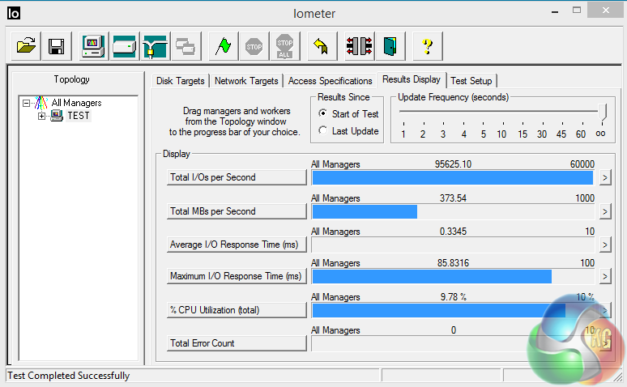Click the Average I/O Response Time (ms) button
Screen dimensions: 627x387
(237, 245)
